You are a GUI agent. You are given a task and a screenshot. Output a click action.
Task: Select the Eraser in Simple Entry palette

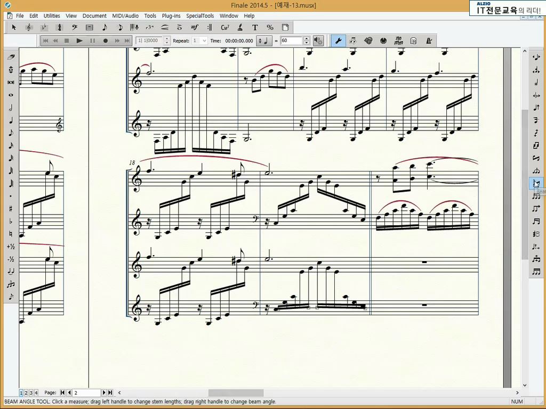tap(11, 57)
